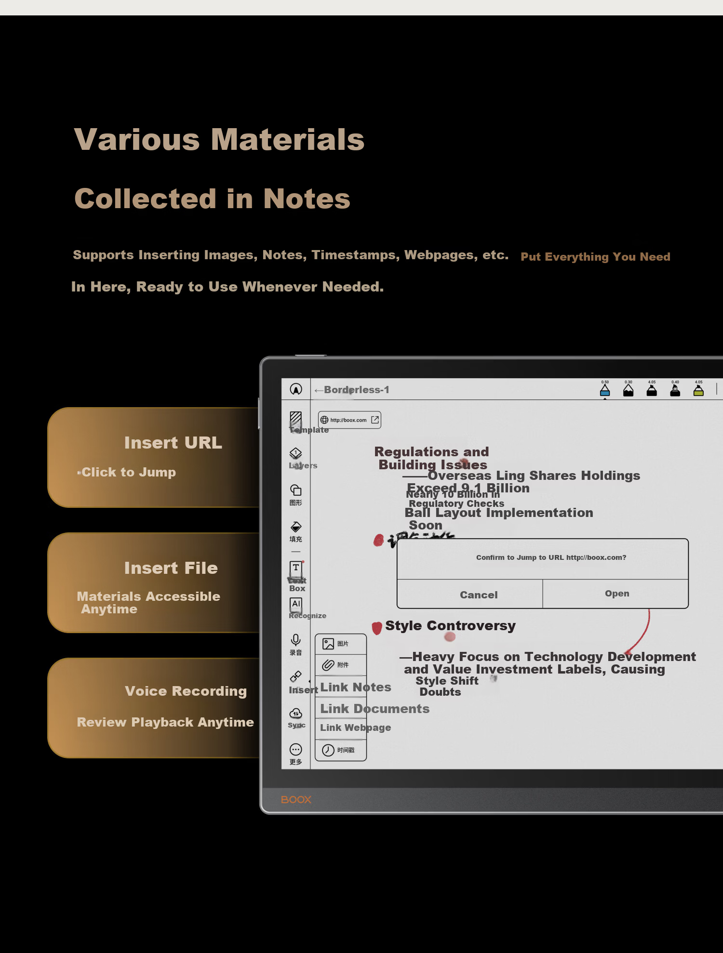Click the "Regulations and Building Issues" heading

[432, 458]
